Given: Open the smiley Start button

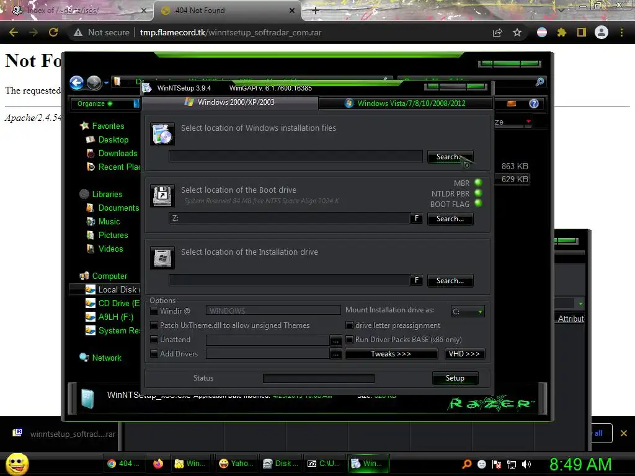Looking at the screenshot, I should pyautogui.click(x=17, y=464).
